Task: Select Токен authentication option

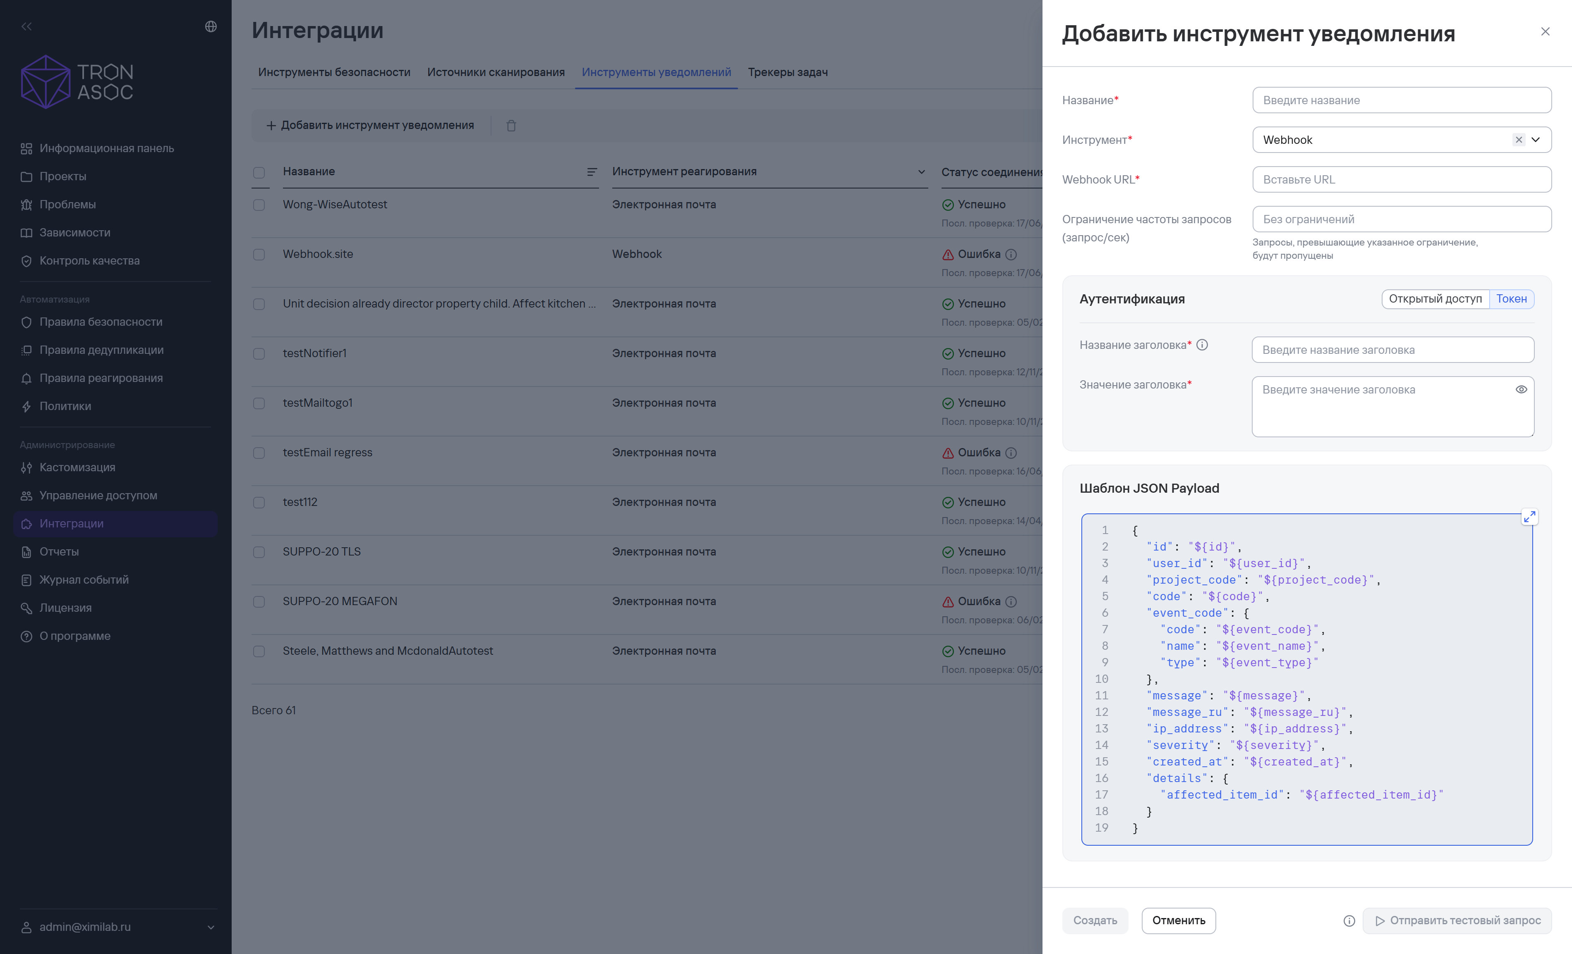Action: [x=1511, y=299]
